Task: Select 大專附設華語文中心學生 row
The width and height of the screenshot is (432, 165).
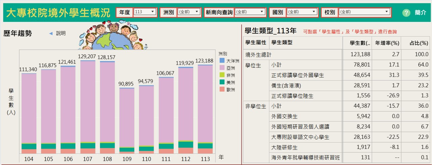Action: tap(300, 137)
